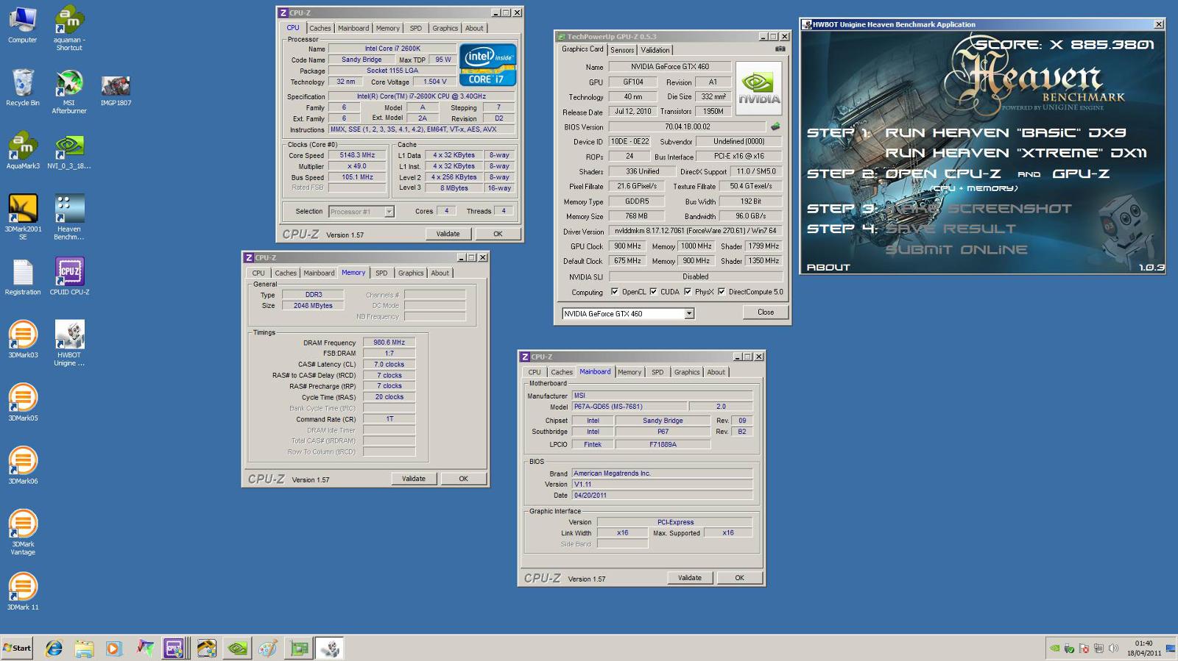Click the GPU-Z BIOS save chip icon

(x=775, y=126)
